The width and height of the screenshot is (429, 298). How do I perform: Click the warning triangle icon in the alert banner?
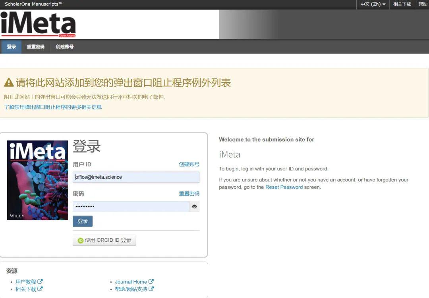point(8,82)
